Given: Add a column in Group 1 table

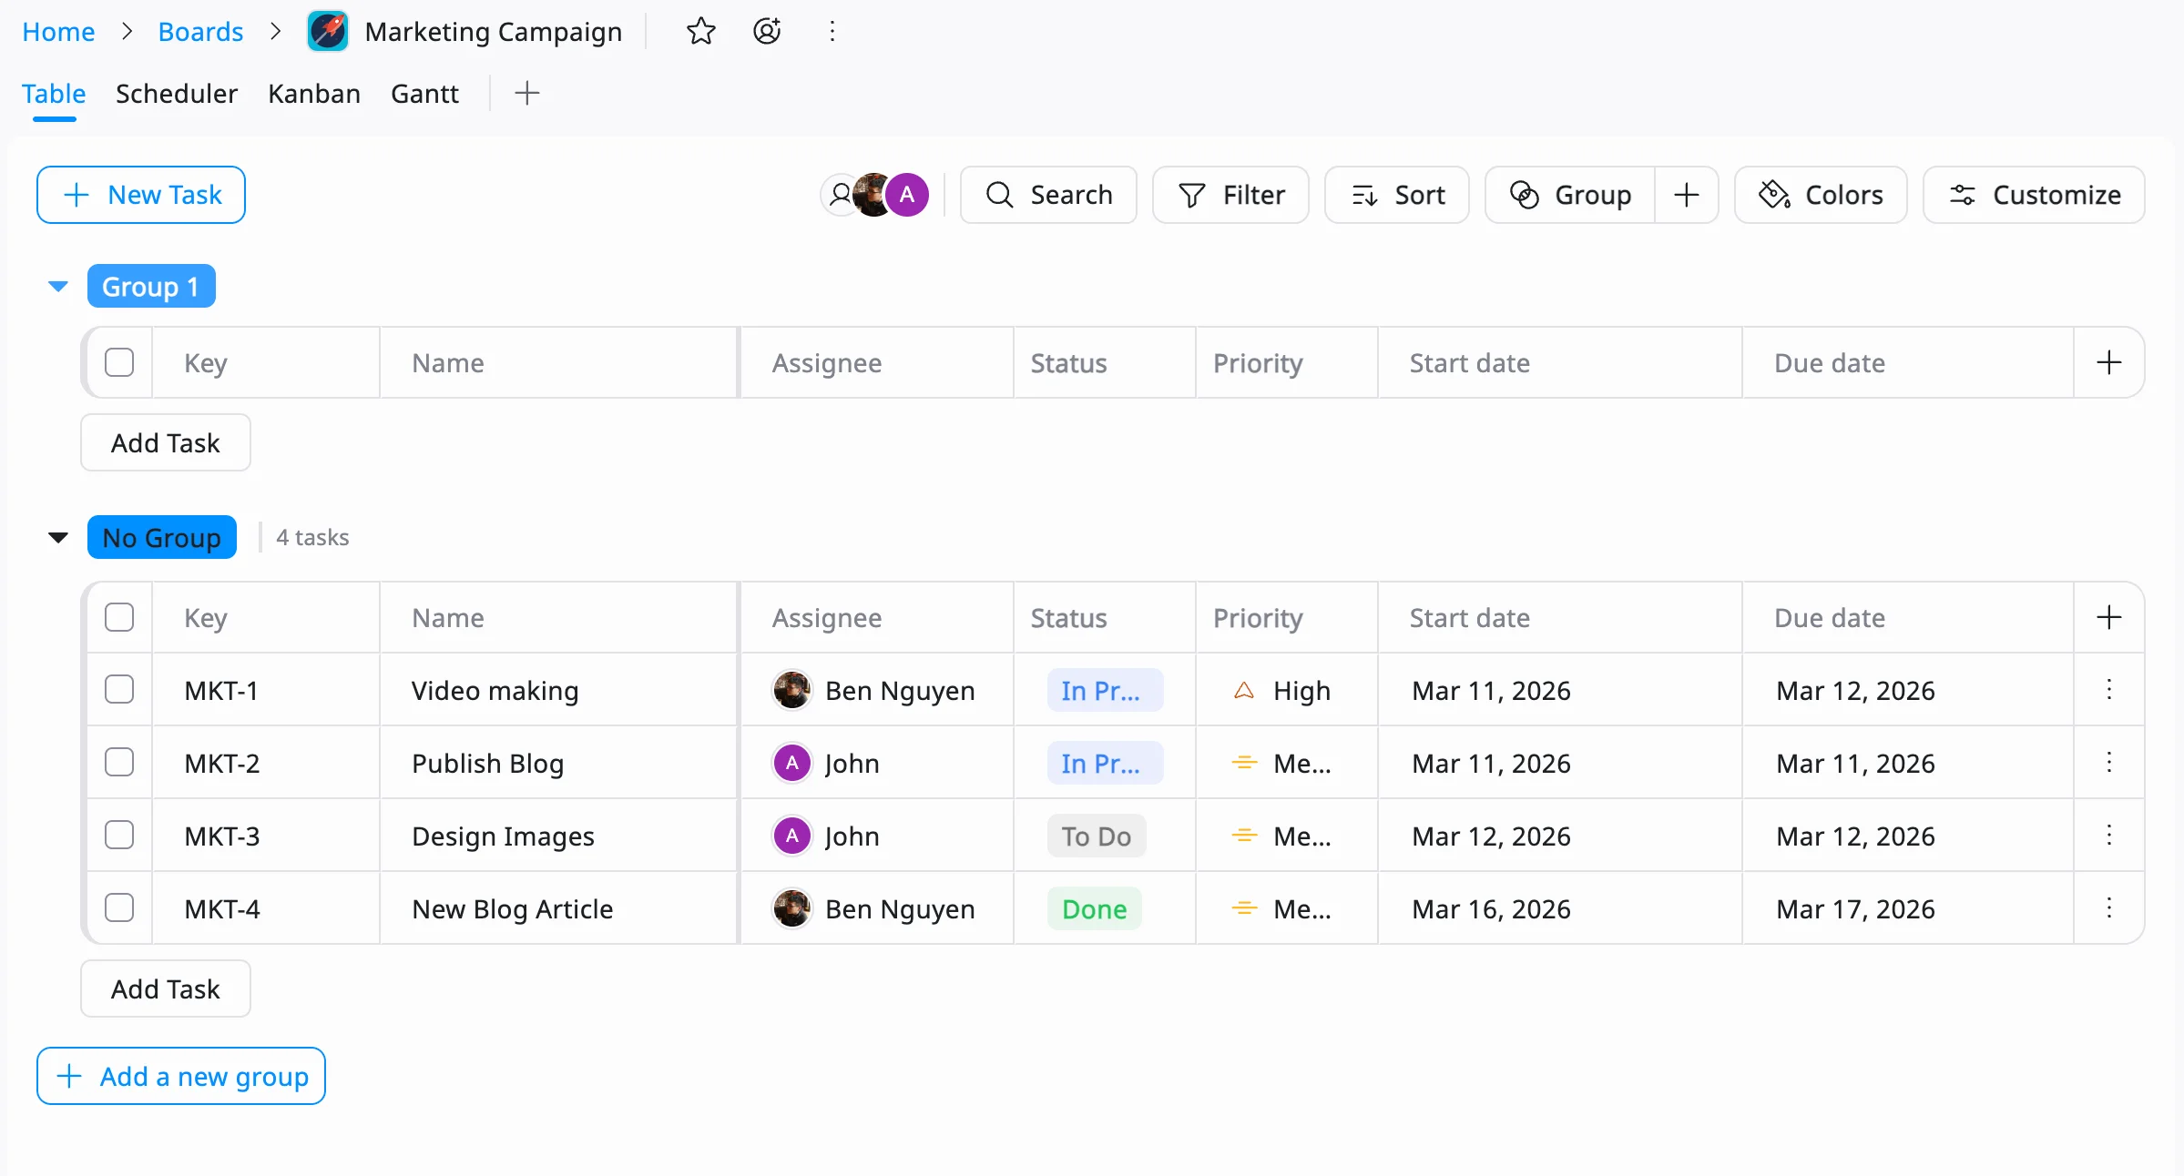Looking at the screenshot, I should [x=2108, y=362].
